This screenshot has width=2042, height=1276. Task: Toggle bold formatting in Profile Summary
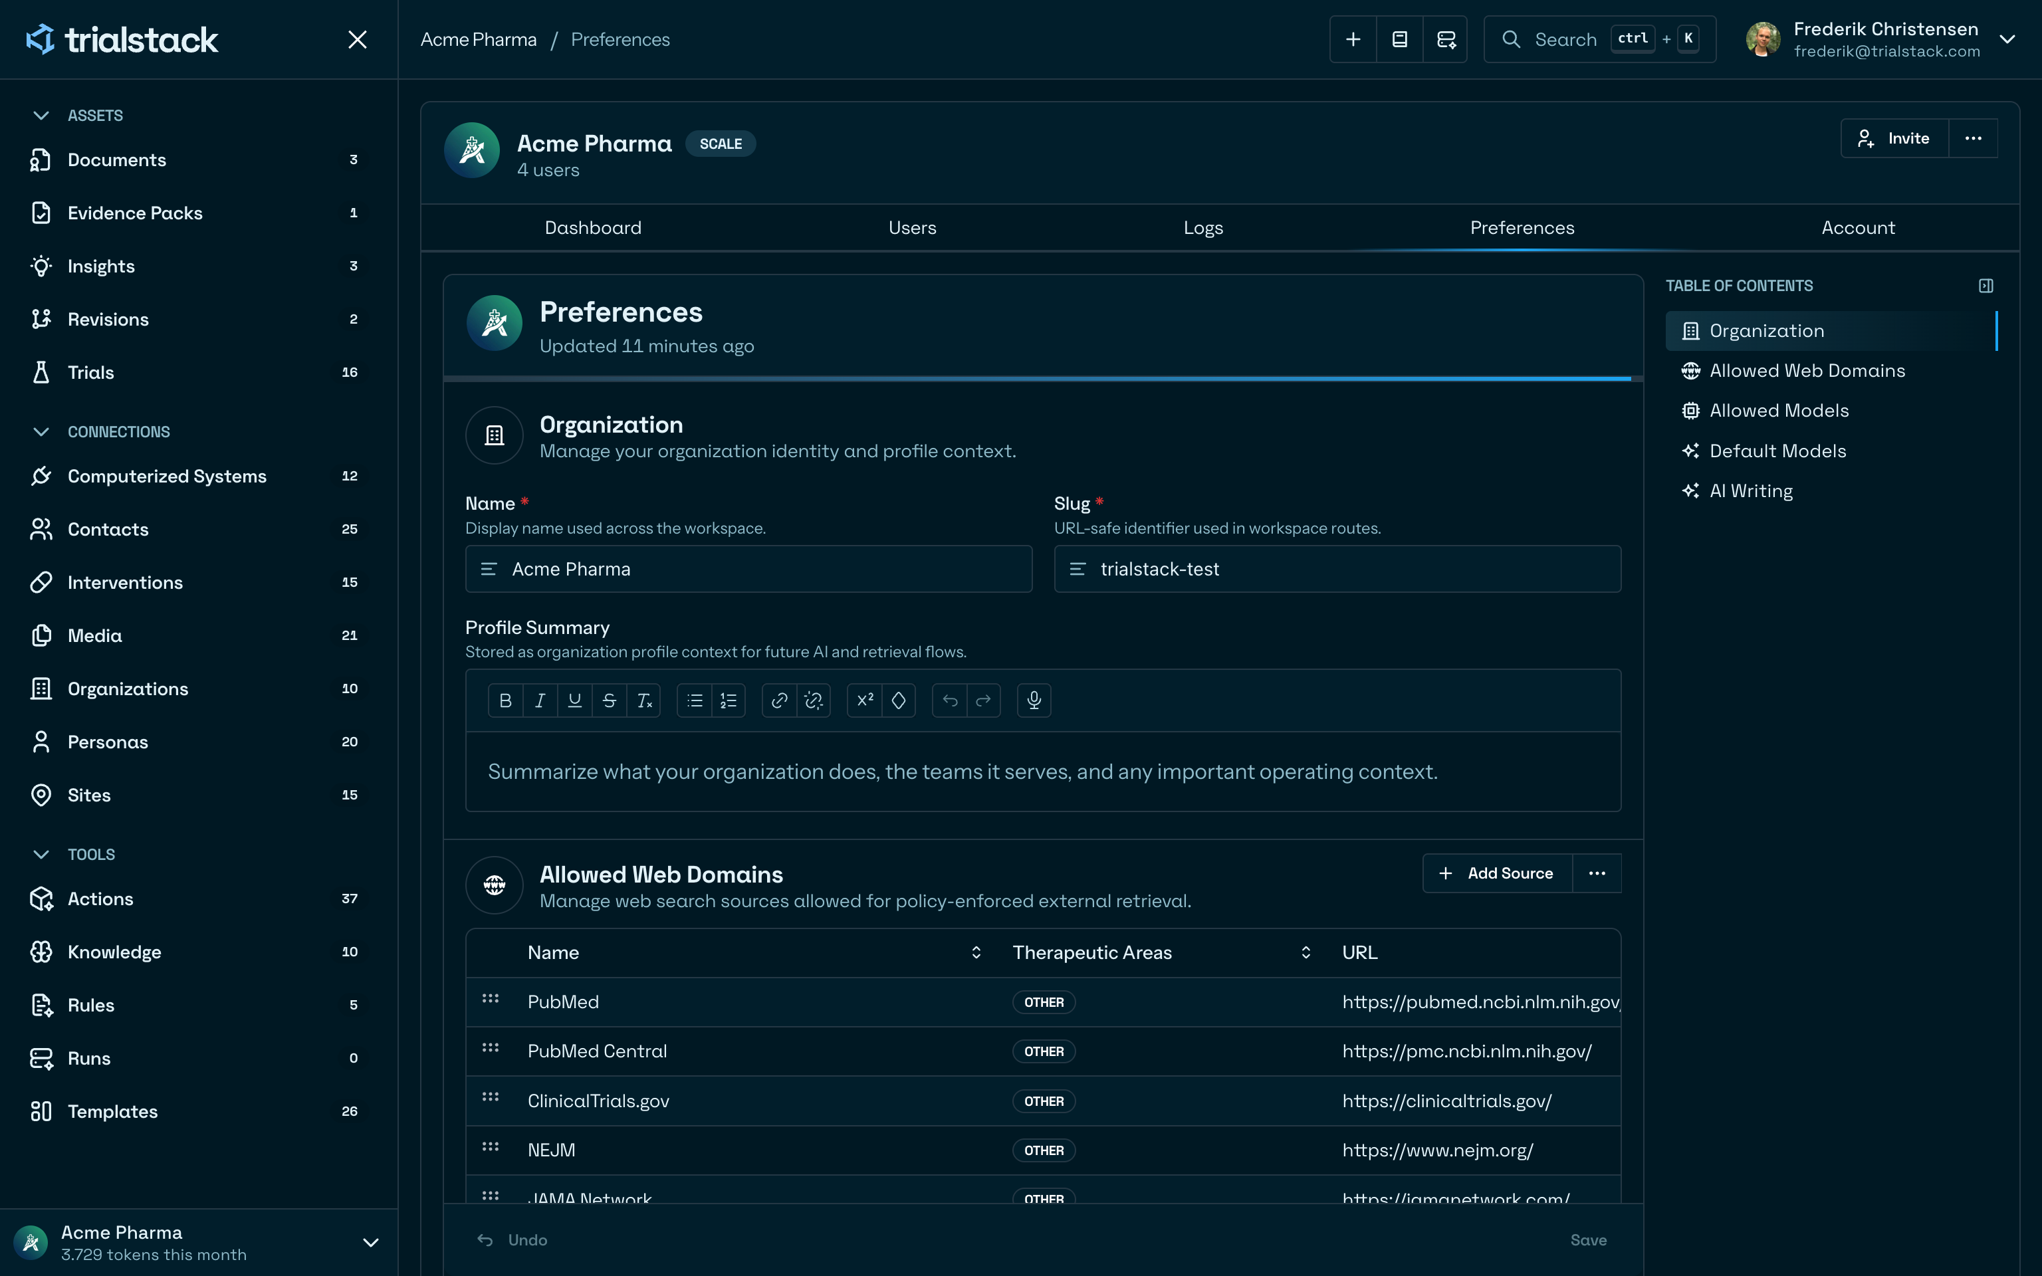tap(505, 700)
